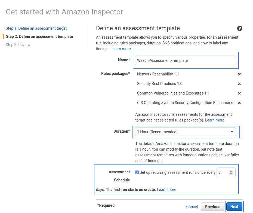Viewport: 253px width, 213px height.
Task: Open Learn more link for assessment schedule
Action: click(166, 190)
